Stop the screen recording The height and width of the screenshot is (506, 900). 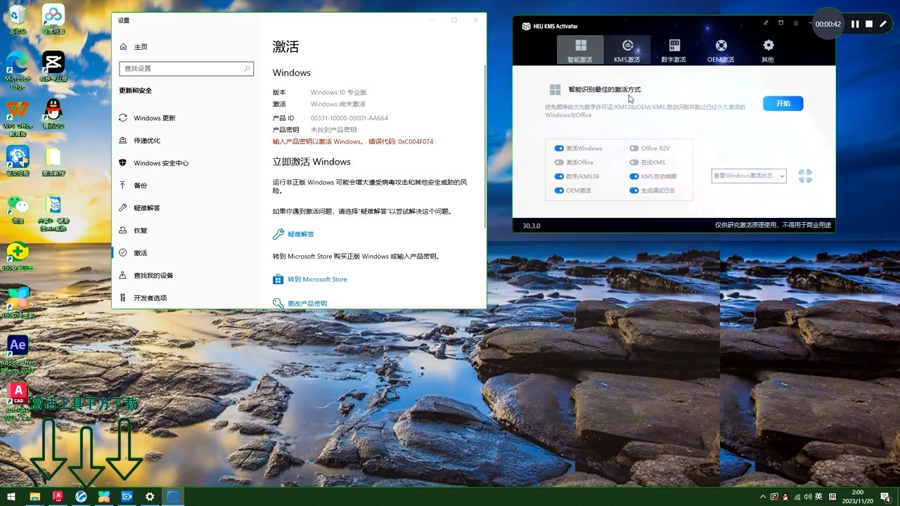coord(869,24)
